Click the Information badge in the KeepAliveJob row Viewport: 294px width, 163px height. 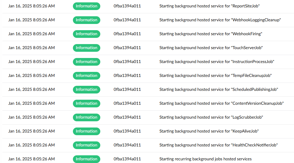pos(86,131)
